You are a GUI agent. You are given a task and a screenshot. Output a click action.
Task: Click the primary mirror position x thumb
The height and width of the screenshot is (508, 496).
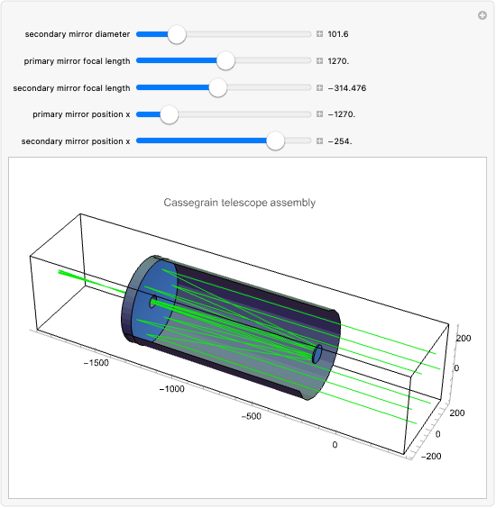pos(169,114)
